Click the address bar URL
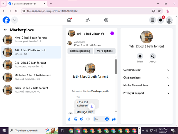The height and width of the screenshot is (134, 178). [52, 11]
